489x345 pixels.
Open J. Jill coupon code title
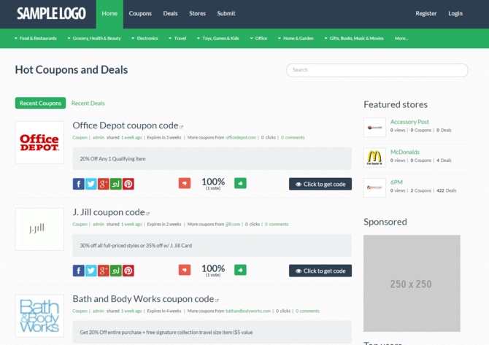pos(109,212)
